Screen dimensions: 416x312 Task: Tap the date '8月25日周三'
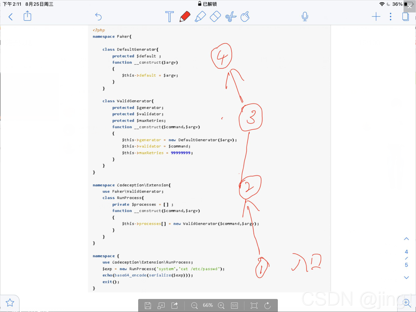[x=39, y=4]
